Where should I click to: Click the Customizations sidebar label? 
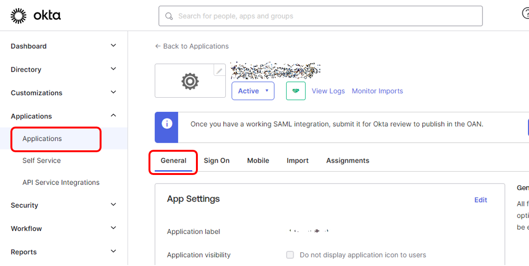coord(37,93)
